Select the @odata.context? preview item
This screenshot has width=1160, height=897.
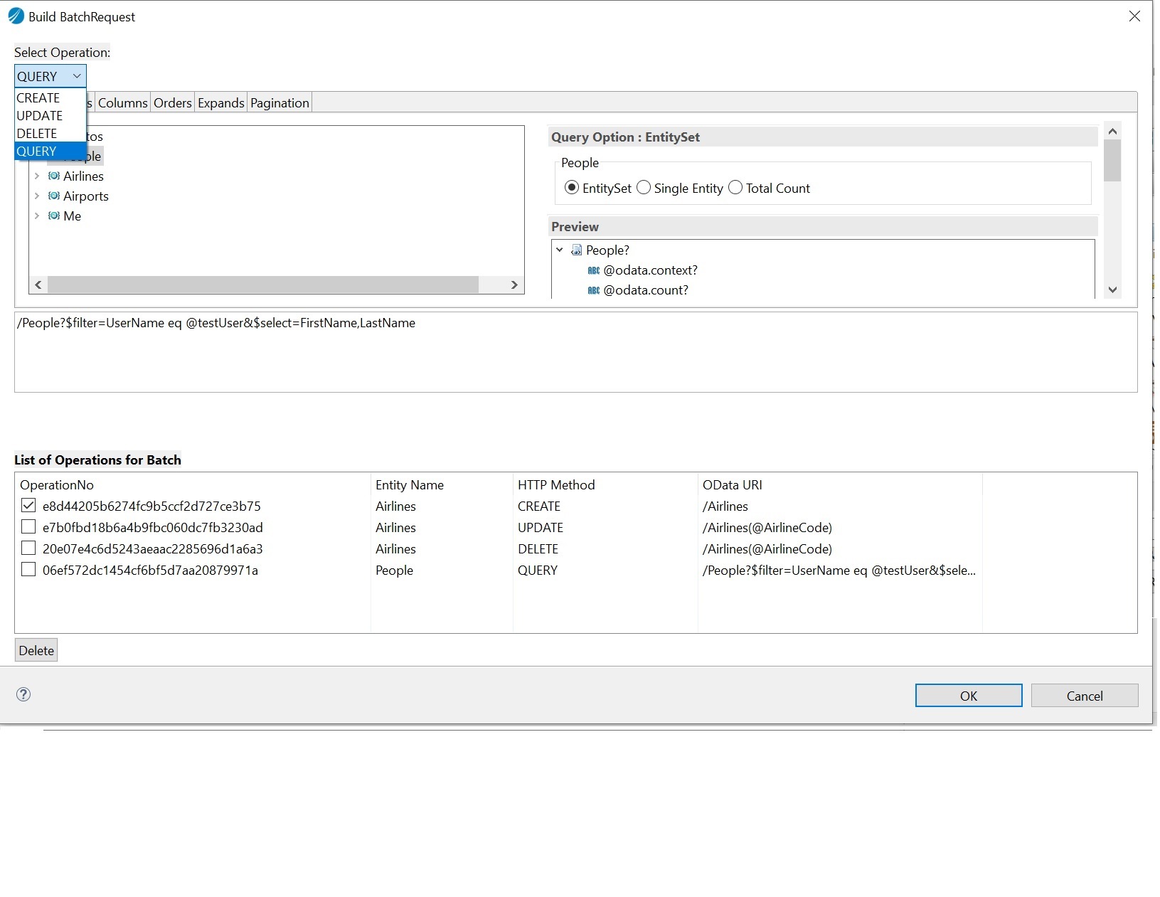pyautogui.click(x=650, y=270)
